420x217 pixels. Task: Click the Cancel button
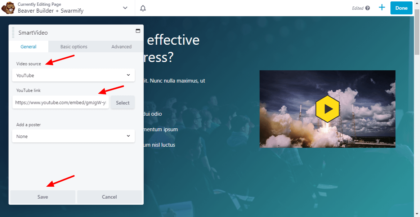click(109, 197)
